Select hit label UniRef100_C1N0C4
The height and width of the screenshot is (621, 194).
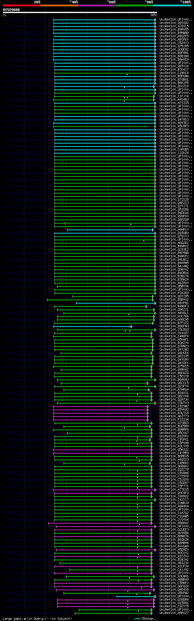pos(174,73)
